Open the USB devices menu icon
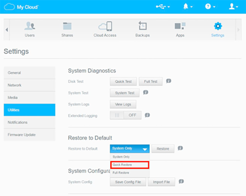Image resolution: width=246 pixels, height=196 pixels. click(163, 7)
